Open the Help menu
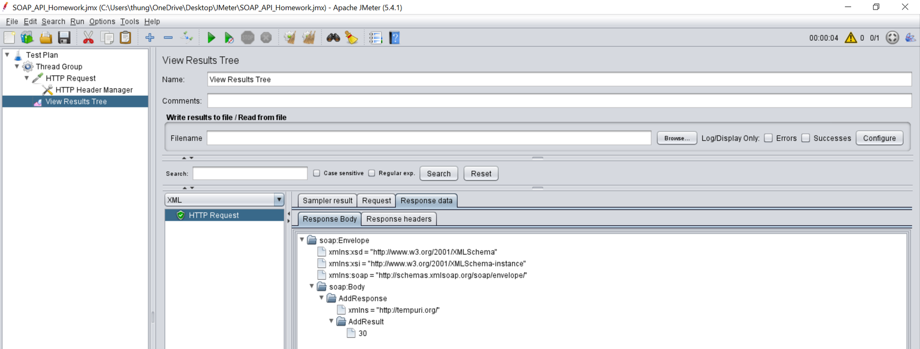 [x=152, y=21]
